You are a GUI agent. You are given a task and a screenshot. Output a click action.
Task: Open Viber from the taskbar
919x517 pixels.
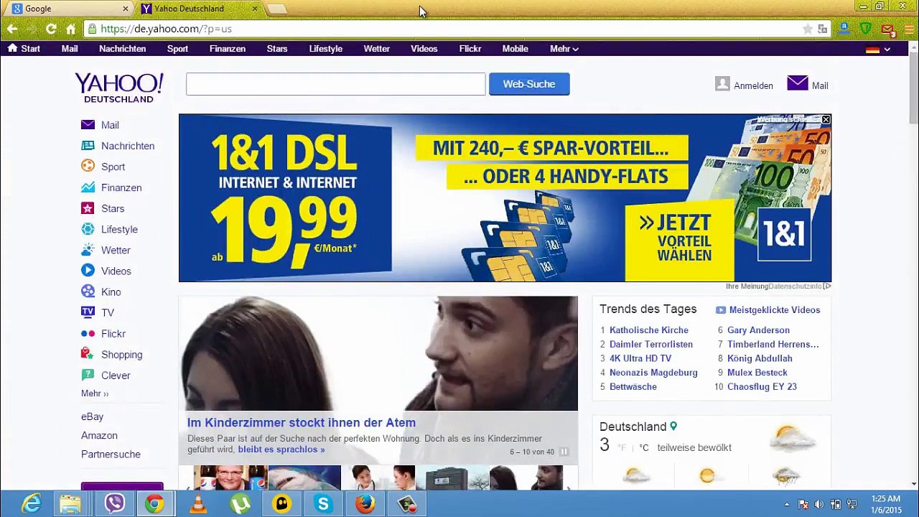(x=114, y=504)
